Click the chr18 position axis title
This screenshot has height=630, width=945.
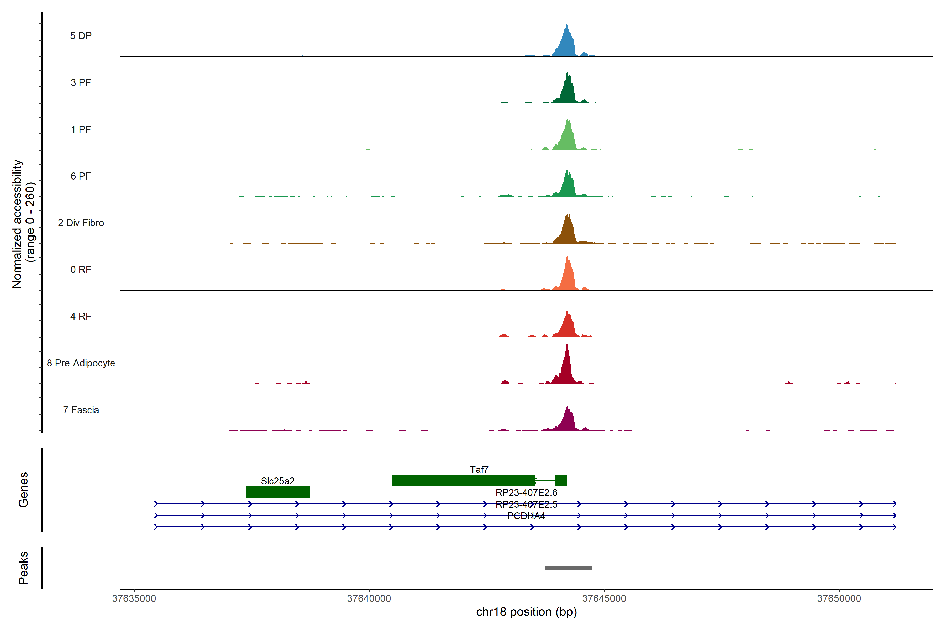point(526,612)
